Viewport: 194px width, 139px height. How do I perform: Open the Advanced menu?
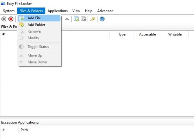105,11
